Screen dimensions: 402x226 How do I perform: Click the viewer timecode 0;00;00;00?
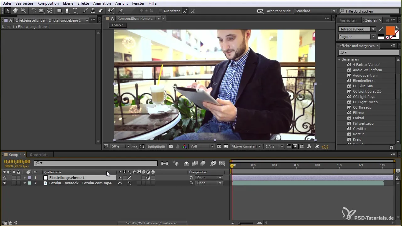[156, 147]
